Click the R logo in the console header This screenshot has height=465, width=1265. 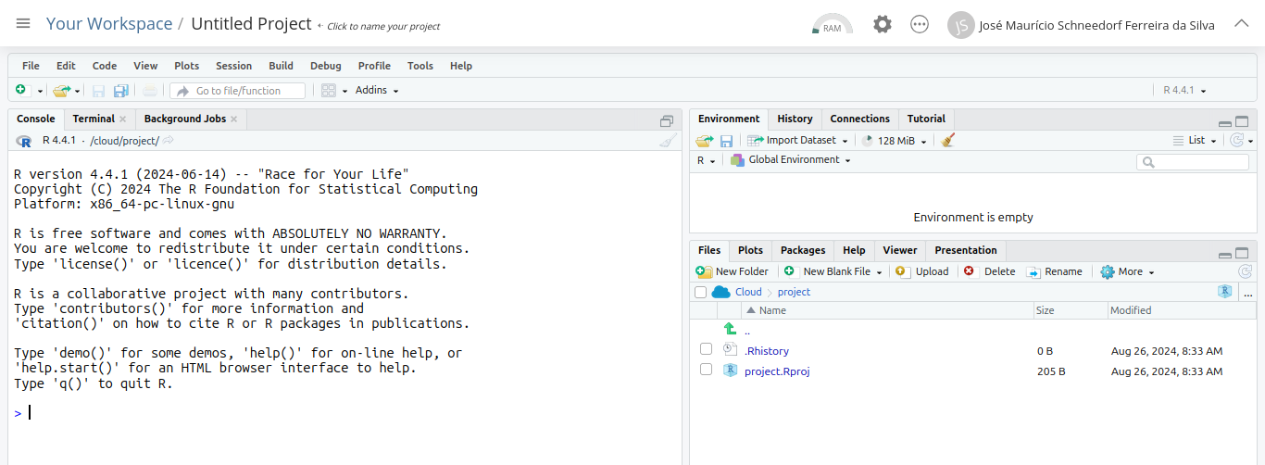[x=24, y=141]
